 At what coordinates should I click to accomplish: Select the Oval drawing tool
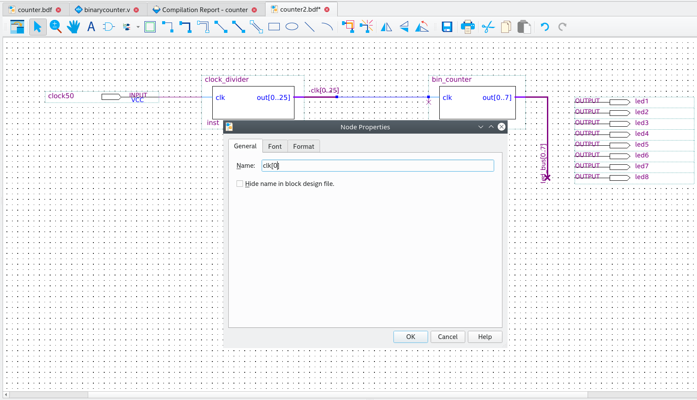292,27
